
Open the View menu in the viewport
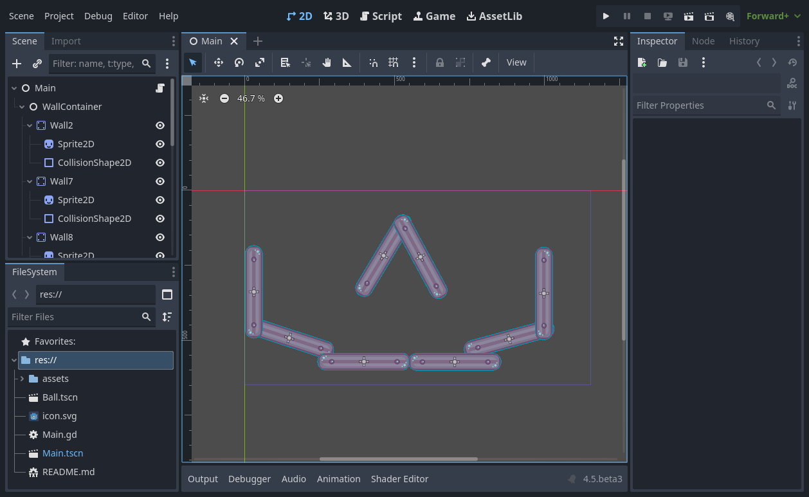(516, 62)
